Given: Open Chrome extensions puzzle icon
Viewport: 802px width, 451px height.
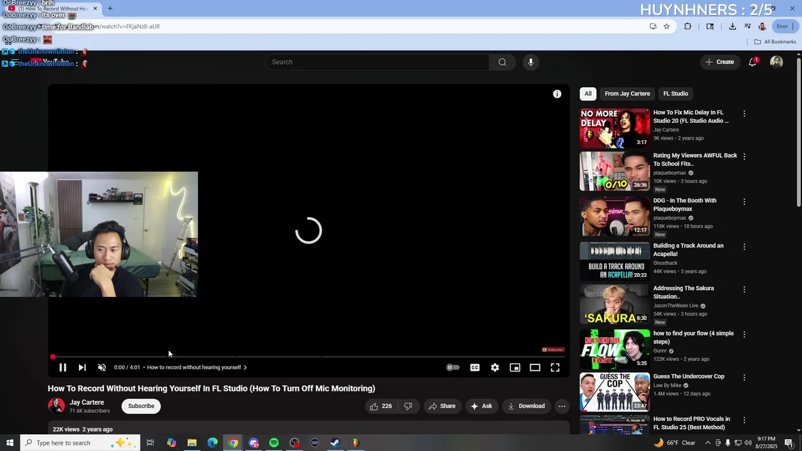Looking at the screenshot, I should pos(688,26).
